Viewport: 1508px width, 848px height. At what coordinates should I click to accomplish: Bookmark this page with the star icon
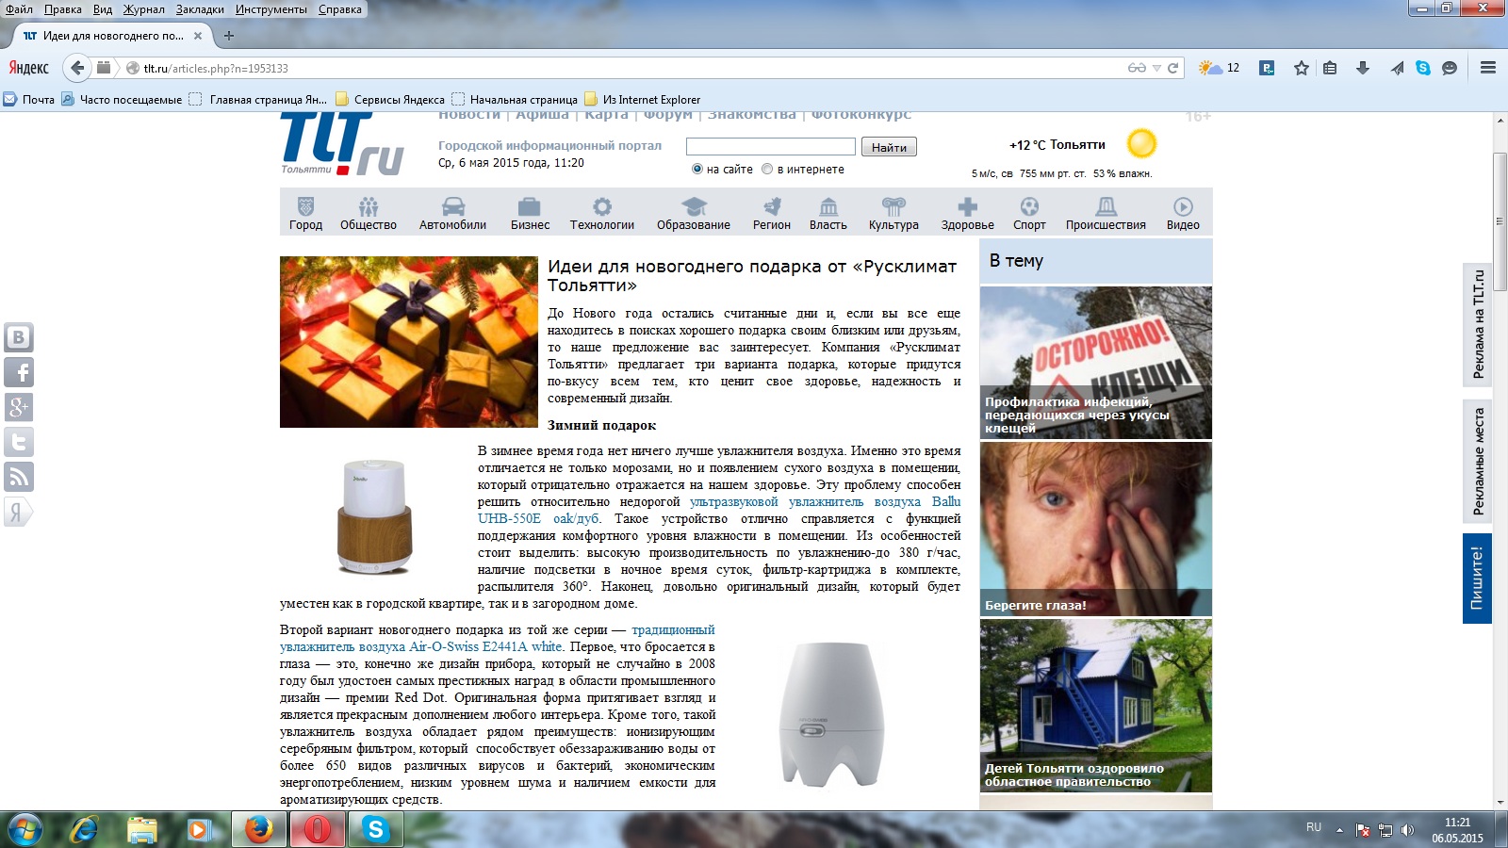(1302, 68)
